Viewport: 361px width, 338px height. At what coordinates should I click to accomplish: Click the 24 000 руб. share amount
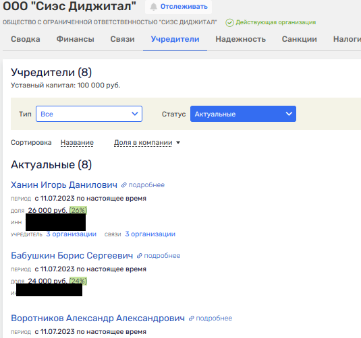[48, 281]
